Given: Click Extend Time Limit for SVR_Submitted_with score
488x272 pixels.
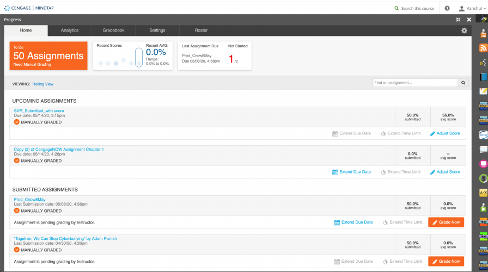Looking at the screenshot, I should (401, 133).
